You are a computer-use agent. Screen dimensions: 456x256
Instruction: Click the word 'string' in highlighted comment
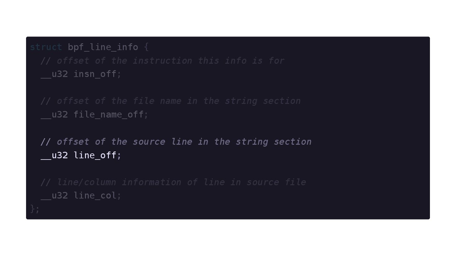tap(252, 142)
